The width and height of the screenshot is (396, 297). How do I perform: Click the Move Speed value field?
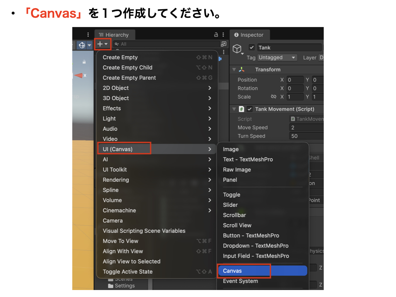coord(306,128)
